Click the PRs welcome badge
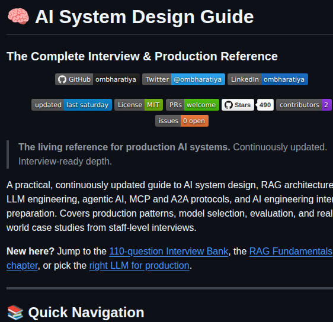The image size is (333, 322). coord(193,105)
